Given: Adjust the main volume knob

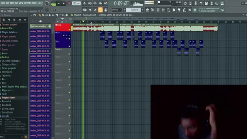Looking at the screenshot, I should coord(47,3).
